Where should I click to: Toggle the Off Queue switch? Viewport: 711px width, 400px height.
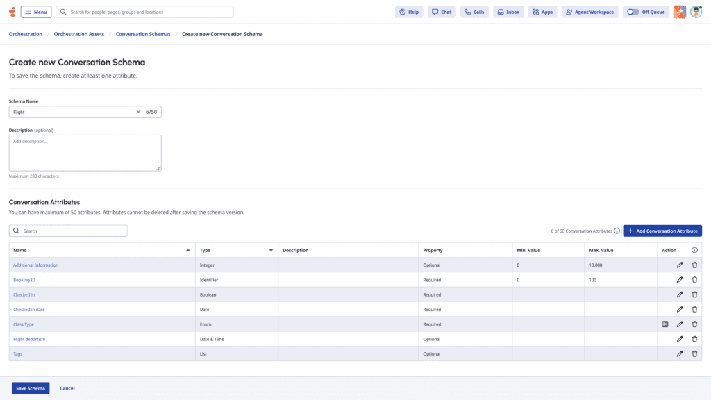633,12
